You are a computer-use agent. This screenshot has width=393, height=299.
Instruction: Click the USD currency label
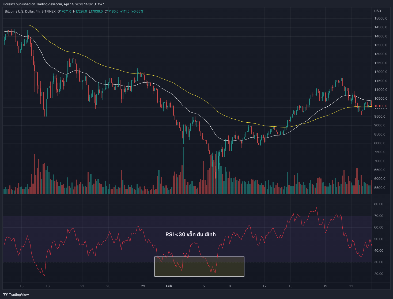377,11
